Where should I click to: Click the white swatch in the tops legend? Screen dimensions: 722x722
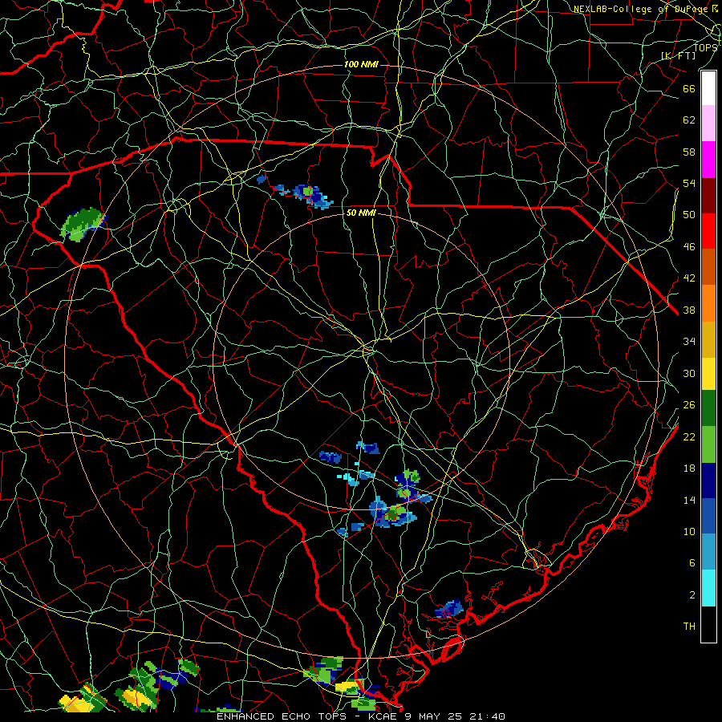point(708,88)
